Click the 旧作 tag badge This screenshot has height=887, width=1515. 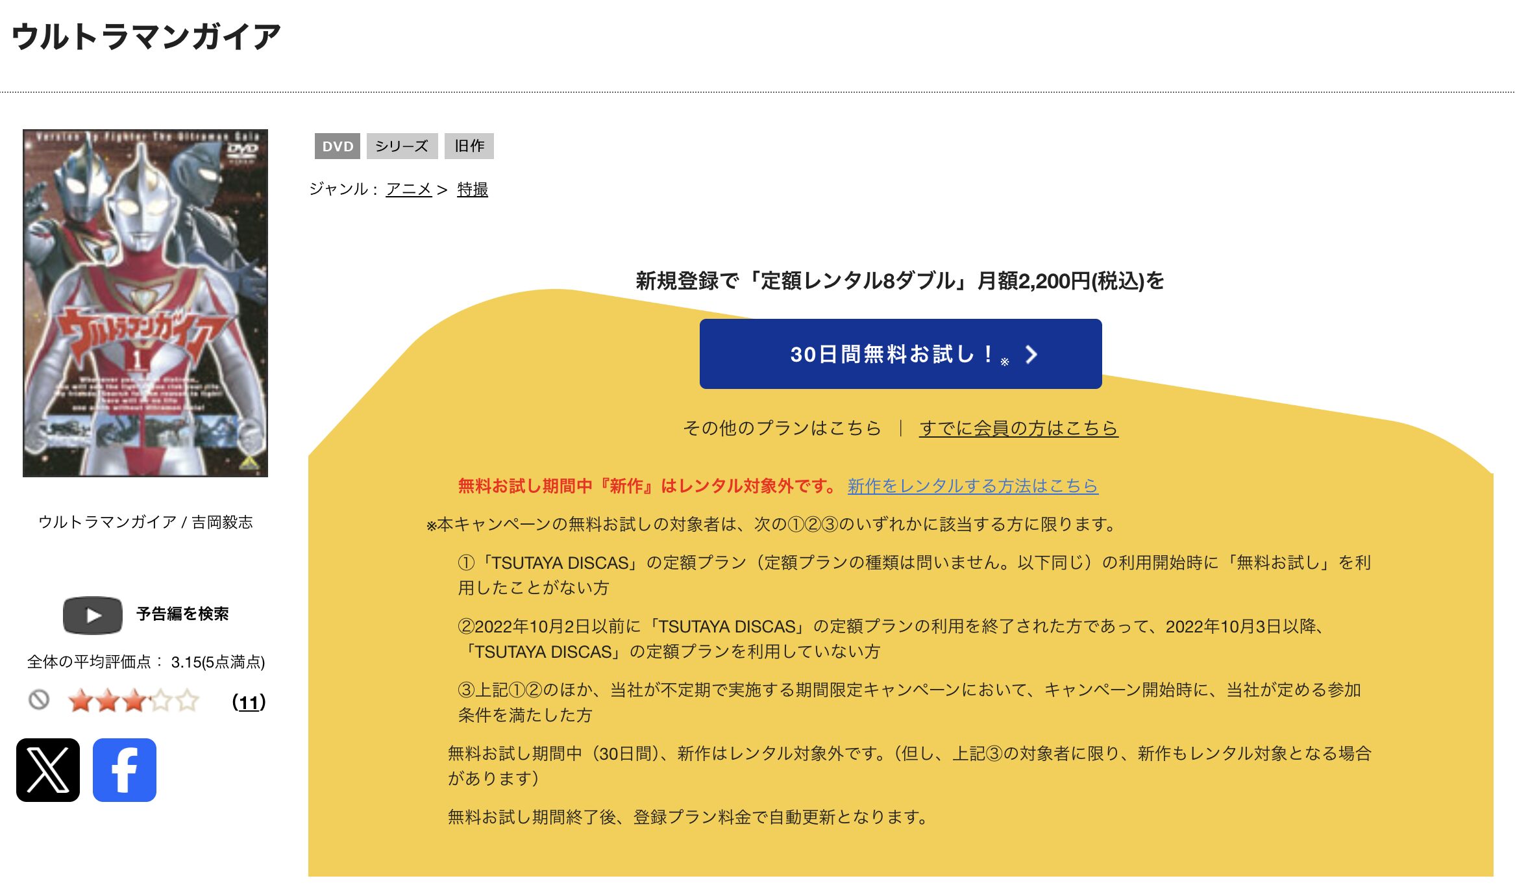(469, 146)
